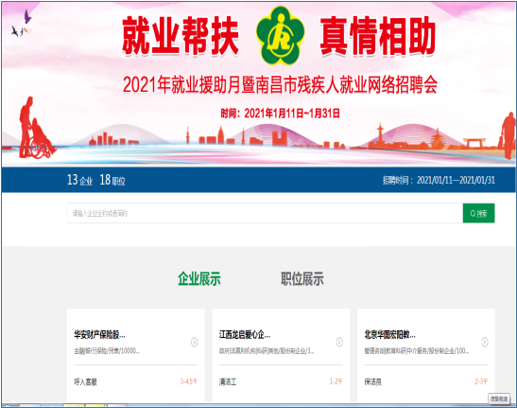Open the 北京华图宏阳教 company title

pos(389,335)
